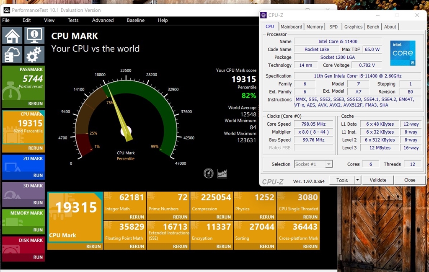Switch to the Bench tab in CPU-Z
429x272 pixels.
coord(373,27)
